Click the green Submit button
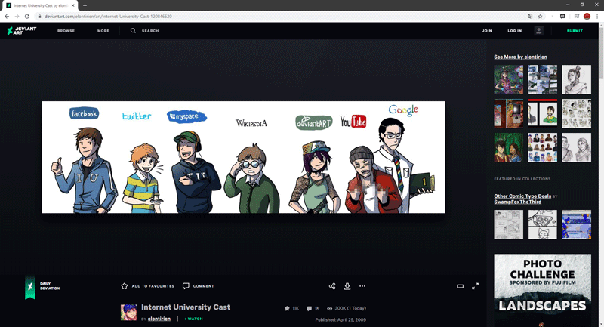Image resolution: width=604 pixels, height=327 pixels. pos(575,31)
